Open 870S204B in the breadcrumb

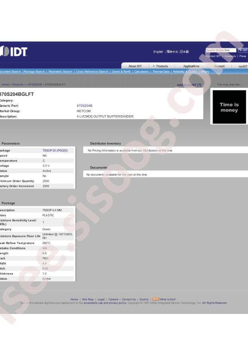pyautogui.click(x=35, y=84)
